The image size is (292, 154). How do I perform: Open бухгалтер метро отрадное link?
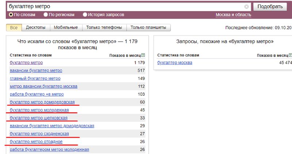point(36,142)
